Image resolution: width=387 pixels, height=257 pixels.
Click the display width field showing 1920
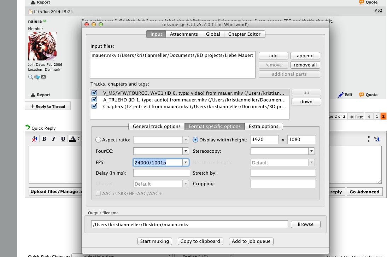265,140
